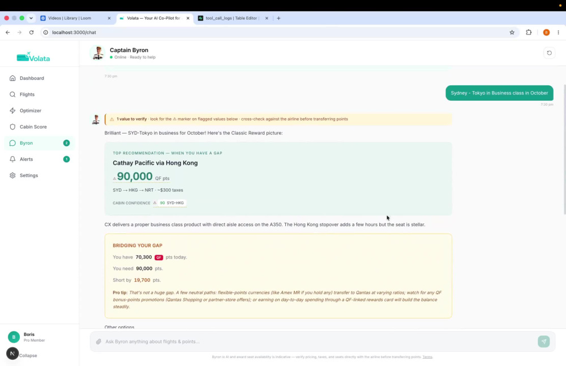
Task: Open the tab search dropdown arrow
Action: coord(31,18)
